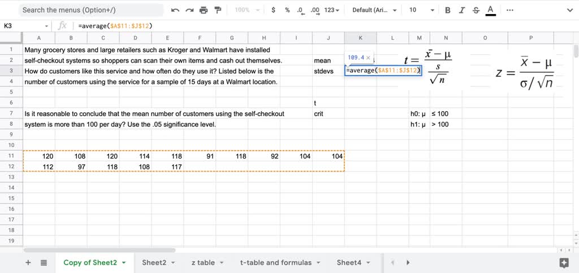Decrease decimal places in the toolbar

[x=300, y=10]
